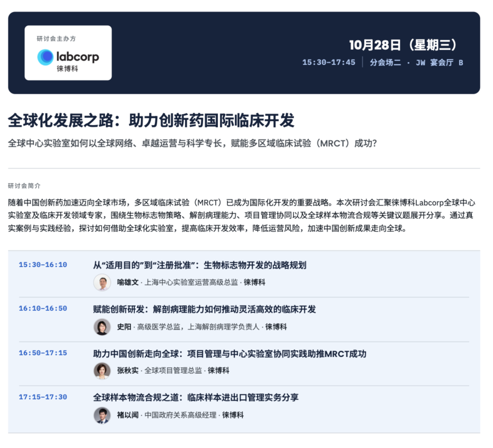Click the job title 上海中心实验室运营高级总监
The image size is (493, 448).
[191, 283]
